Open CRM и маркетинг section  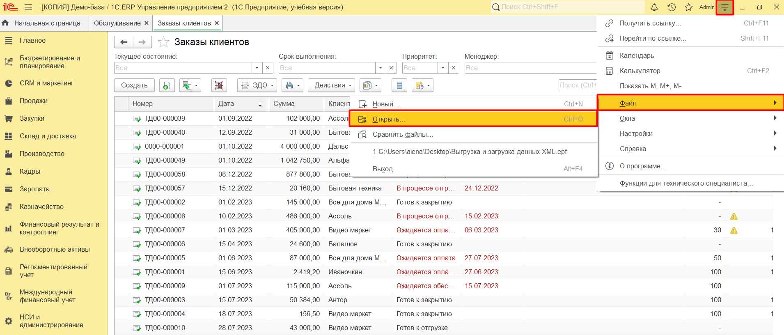click(x=54, y=83)
